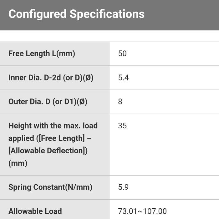This screenshot has height=219, width=219.
Task: Click the word Specifications in the header
Action: click(x=107, y=14)
